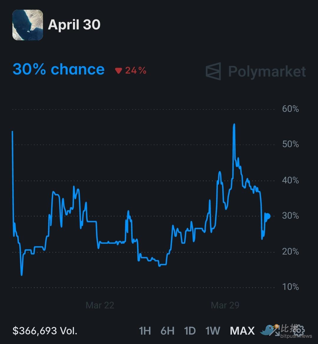Click the red down-triangle change indicator

118,71
